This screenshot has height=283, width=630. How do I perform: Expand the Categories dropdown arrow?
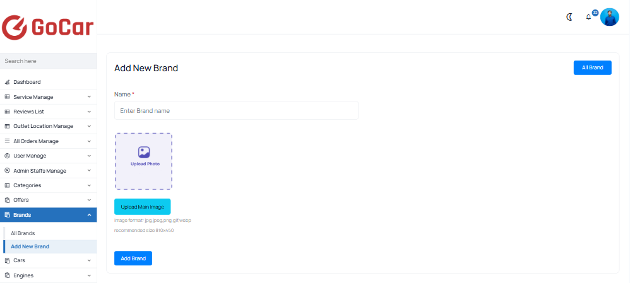click(89, 185)
